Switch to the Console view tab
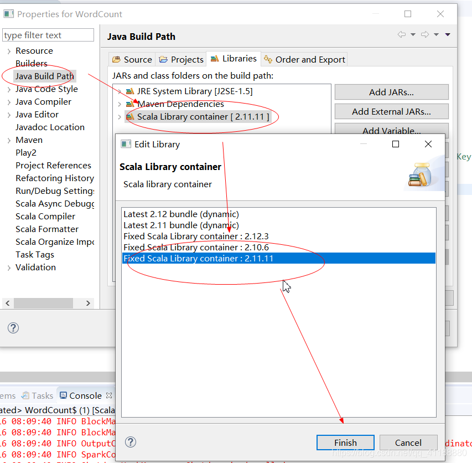The height and width of the screenshot is (463, 472). coord(86,395)
